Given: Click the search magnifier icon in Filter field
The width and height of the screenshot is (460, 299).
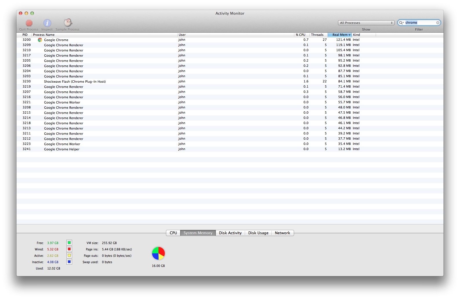Looking at the screenshot, I should 401,23.
